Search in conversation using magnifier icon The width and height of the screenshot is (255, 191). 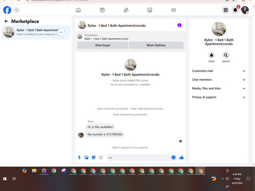pos(226,55)
